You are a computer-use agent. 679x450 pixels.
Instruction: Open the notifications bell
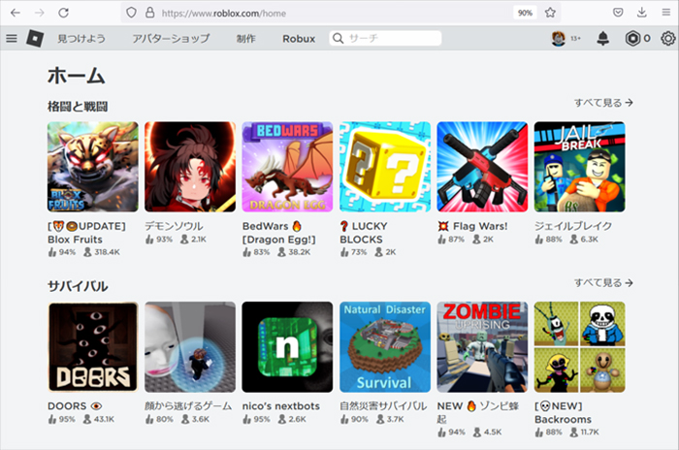[602, 39]
